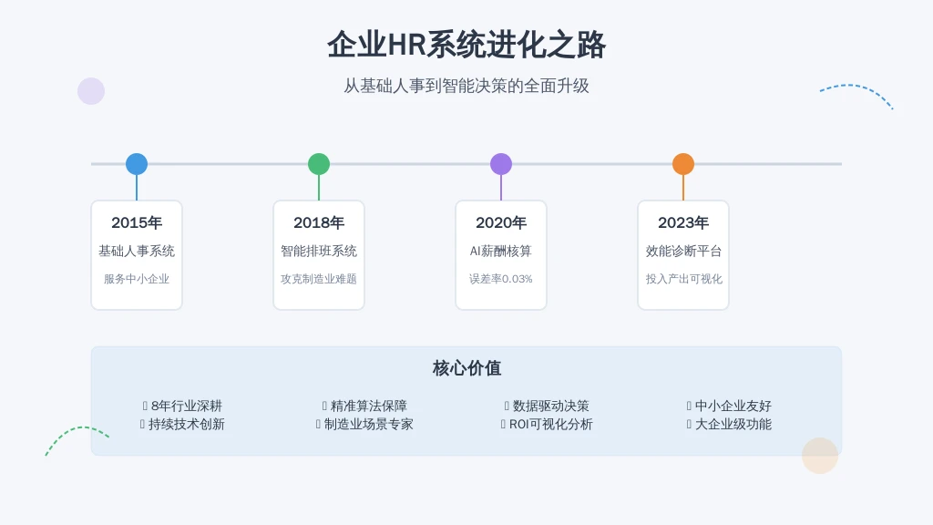This screenshot has width=933, height=525.
Task: Select the orange 2023 timeline dot
Action: [x=683, y=164]
